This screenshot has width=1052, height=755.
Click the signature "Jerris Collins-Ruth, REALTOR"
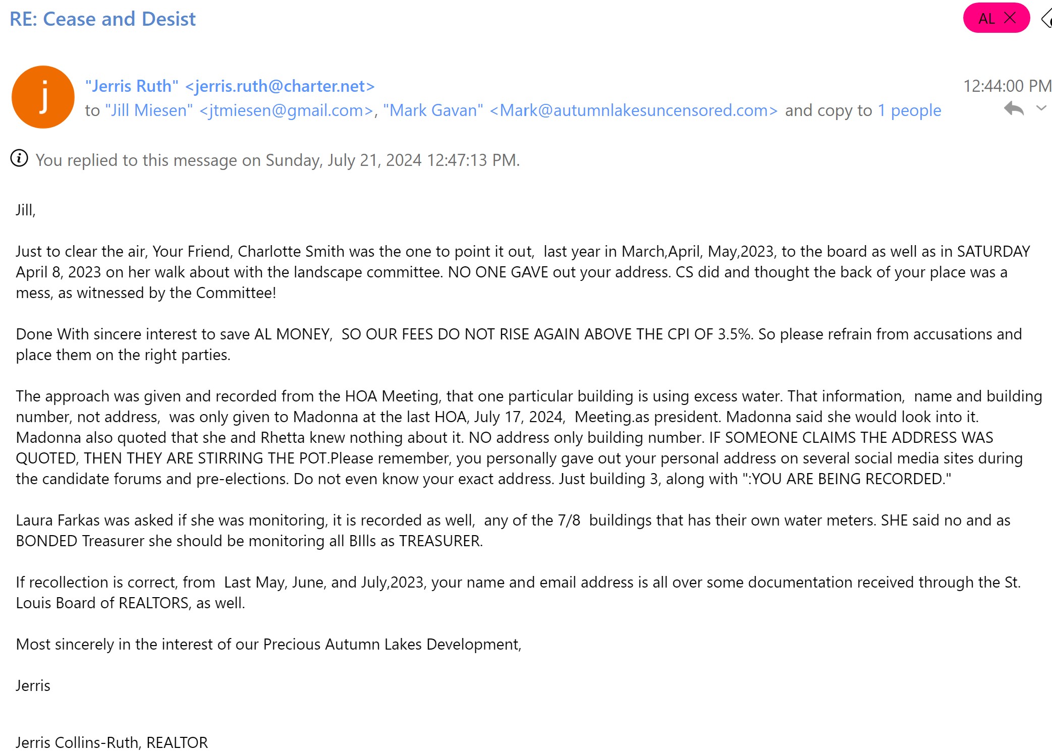pyautogui.click(x=112, y=742)
